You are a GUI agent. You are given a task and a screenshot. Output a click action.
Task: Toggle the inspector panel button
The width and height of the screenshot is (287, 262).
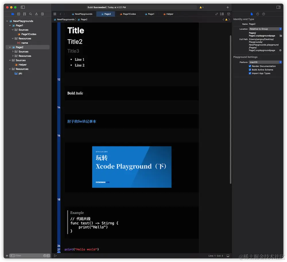click(x=278, y=7)
